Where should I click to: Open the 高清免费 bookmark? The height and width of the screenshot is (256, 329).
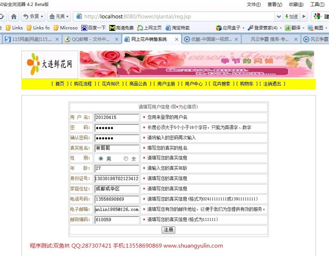(121, 28)
